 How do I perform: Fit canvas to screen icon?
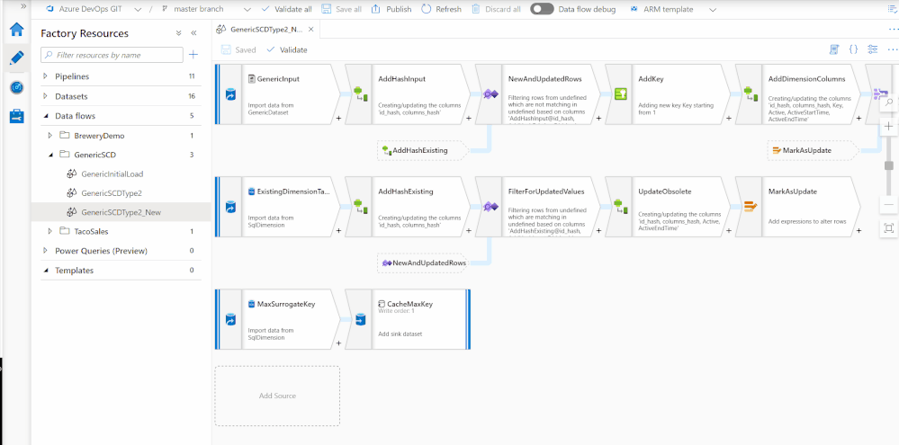point(889,228)
